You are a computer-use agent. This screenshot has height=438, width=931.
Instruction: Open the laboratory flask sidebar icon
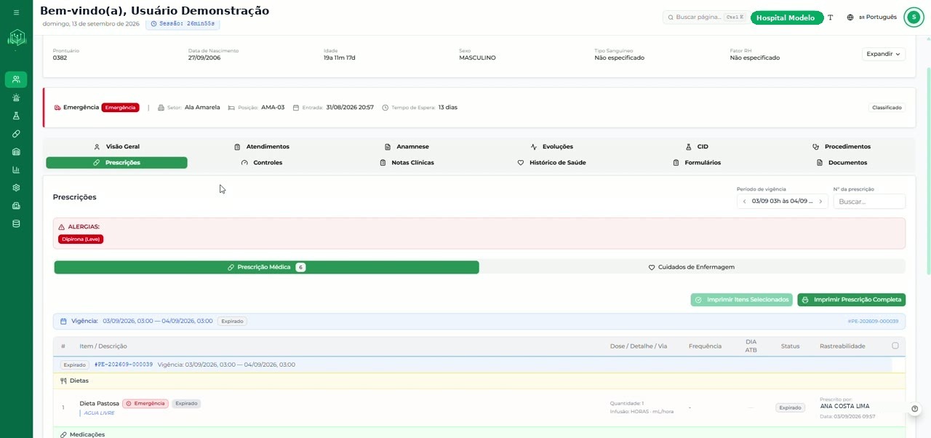pyautogui.click(x=16, y=116)
